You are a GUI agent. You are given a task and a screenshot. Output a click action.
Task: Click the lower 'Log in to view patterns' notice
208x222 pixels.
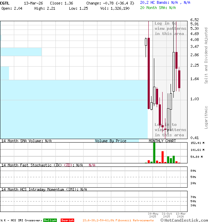[170, 130]
